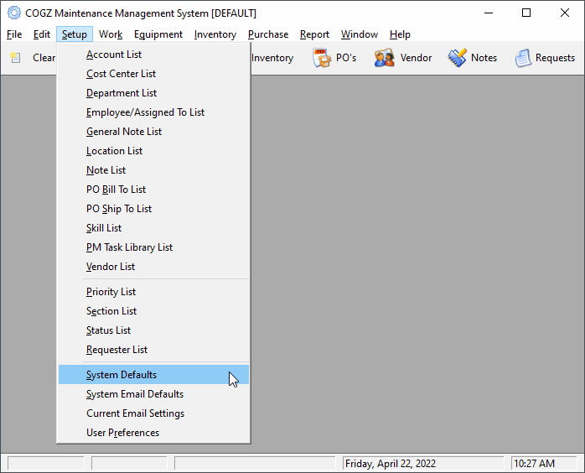Screen dimensions: 585x473
Task: Open Priority List
Action: (x=153, y=292)
